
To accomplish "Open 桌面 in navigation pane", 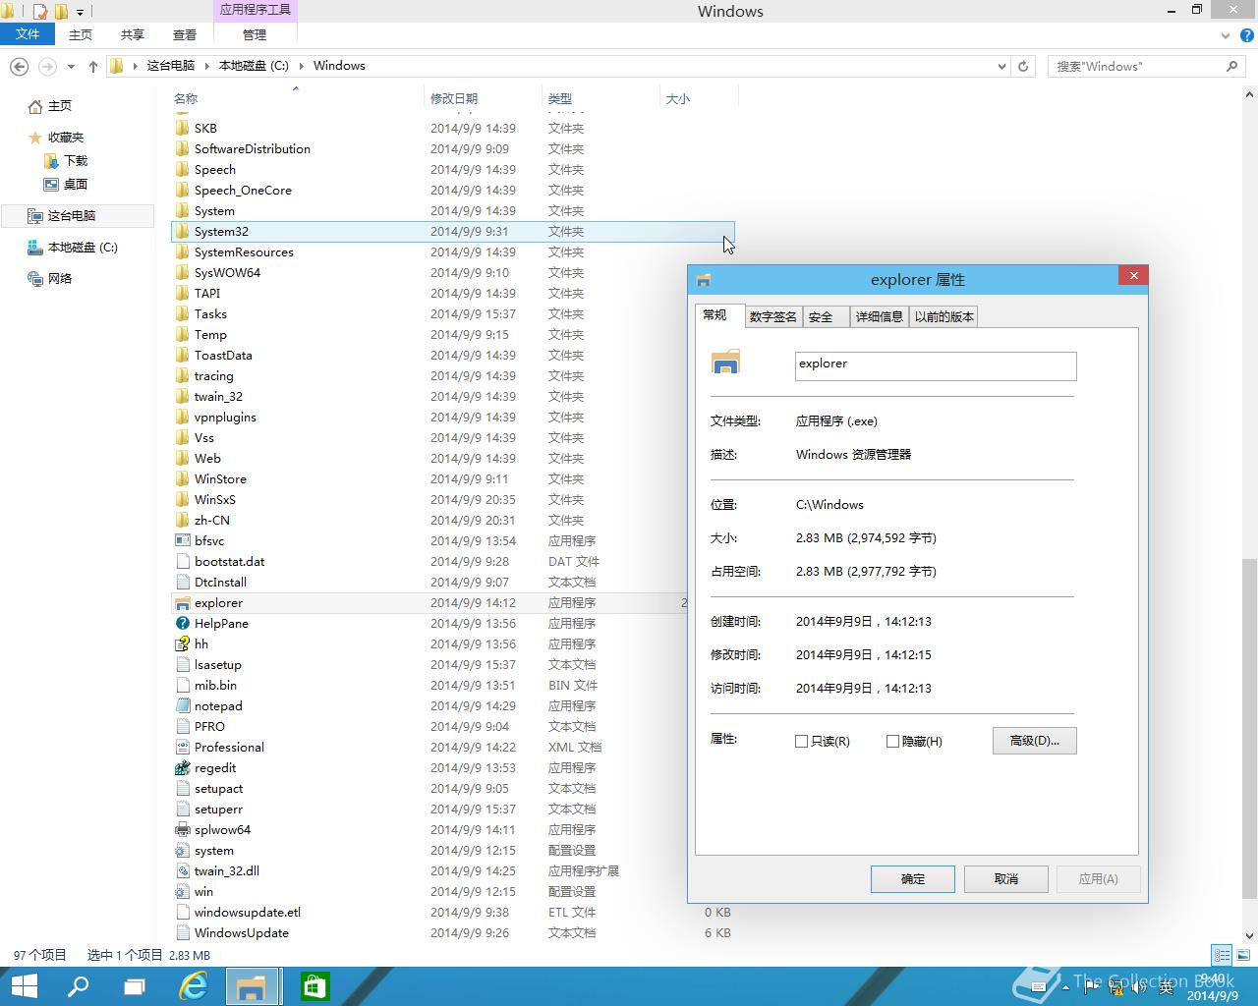I will (76, 185).
